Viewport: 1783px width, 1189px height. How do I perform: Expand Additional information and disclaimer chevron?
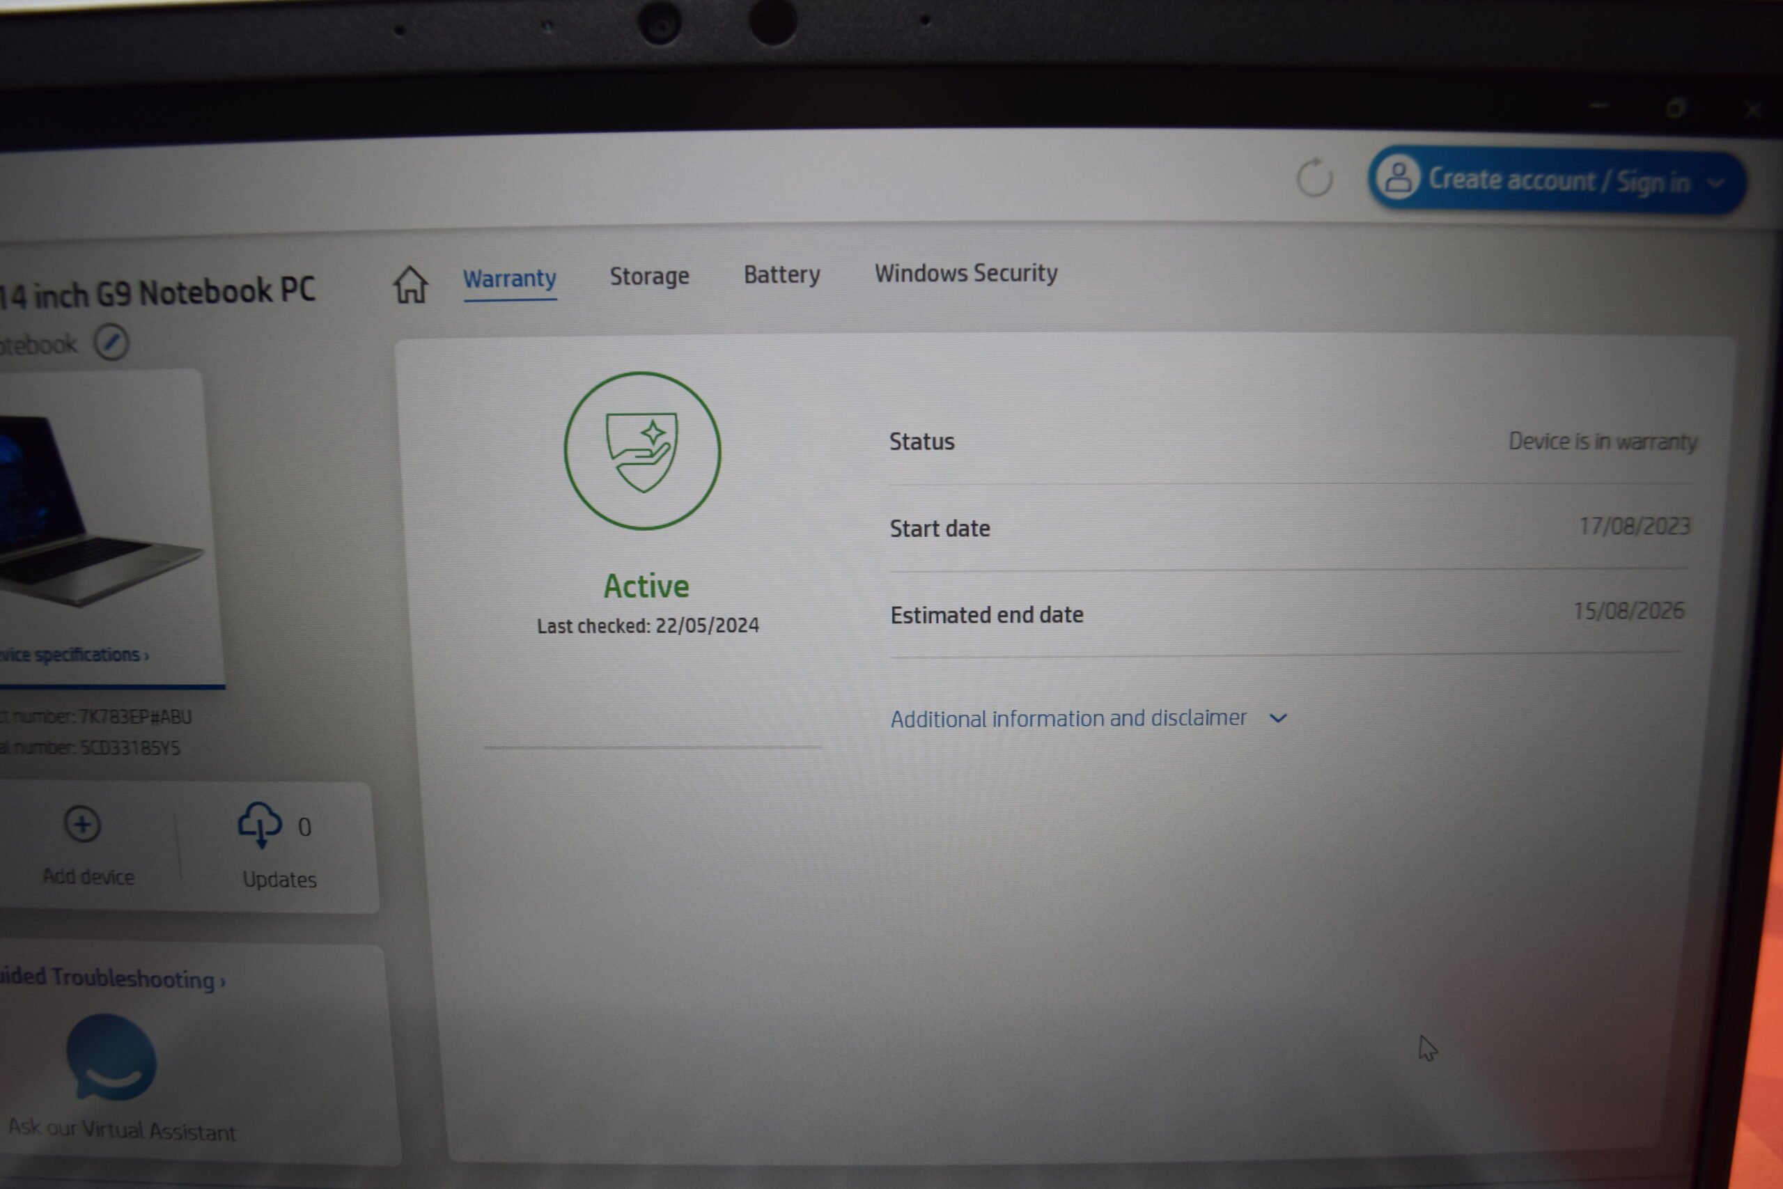click(x=1278, y=718)
